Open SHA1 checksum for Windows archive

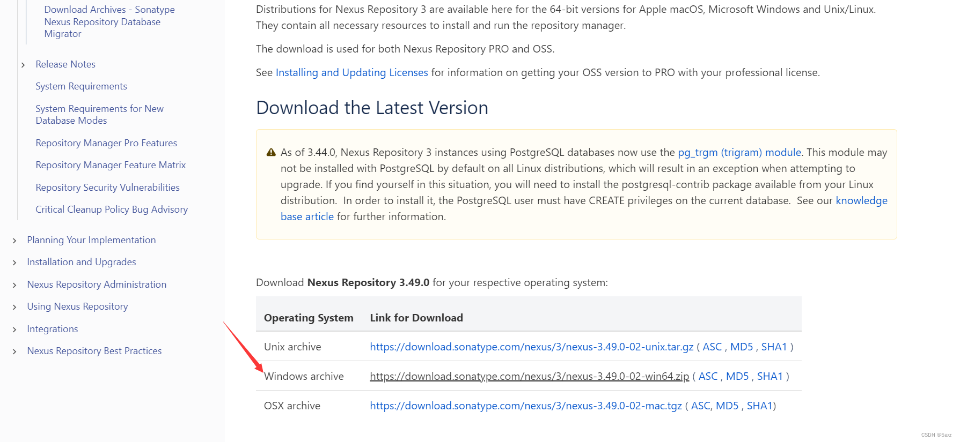(770, 376)
